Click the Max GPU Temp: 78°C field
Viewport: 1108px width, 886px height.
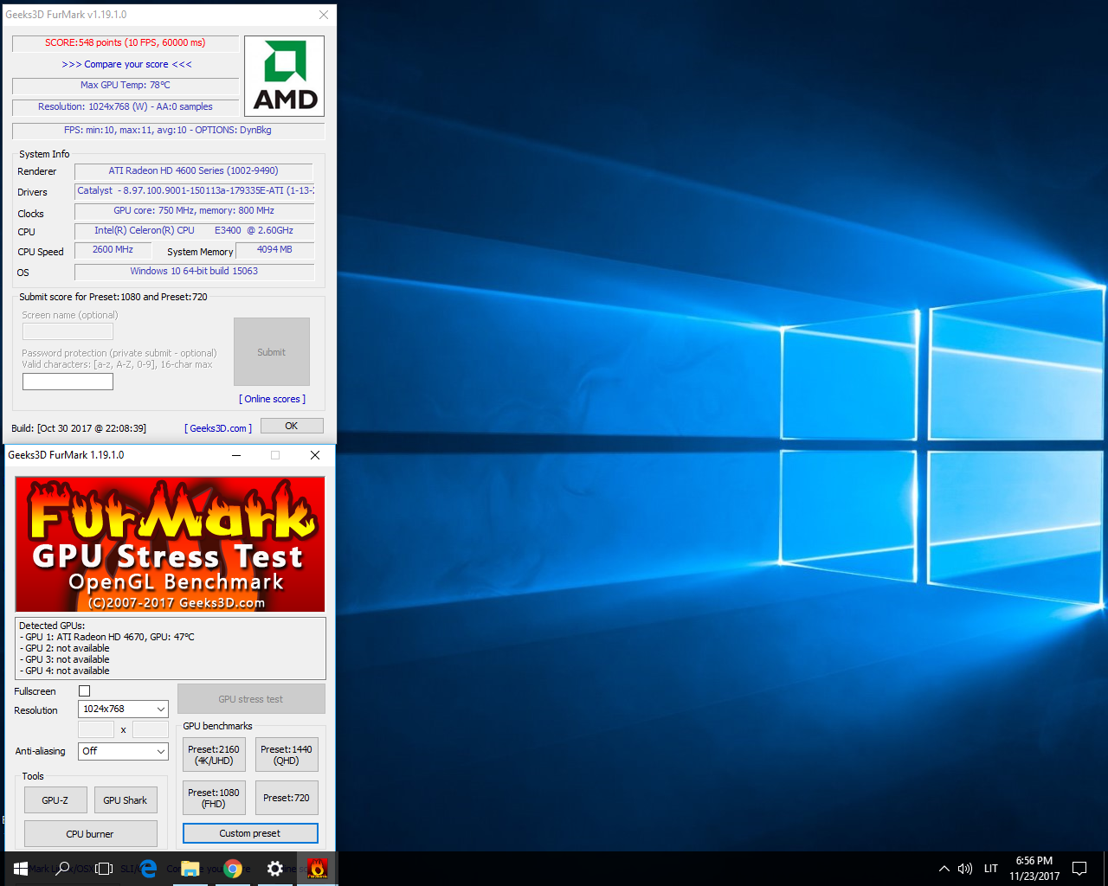[126, 86]
